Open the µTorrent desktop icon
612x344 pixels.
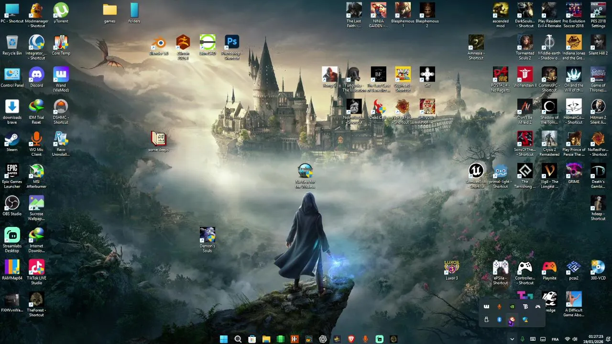(x=61, y=13)
